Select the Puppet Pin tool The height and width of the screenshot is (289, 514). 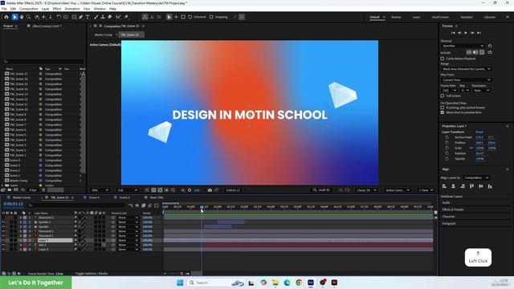pyautogui.click(x=126, y=17)
